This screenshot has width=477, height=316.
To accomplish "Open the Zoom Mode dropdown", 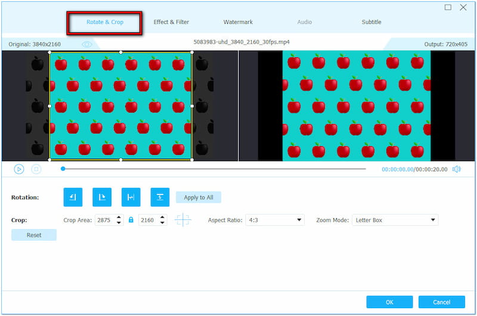I will 395,220.
